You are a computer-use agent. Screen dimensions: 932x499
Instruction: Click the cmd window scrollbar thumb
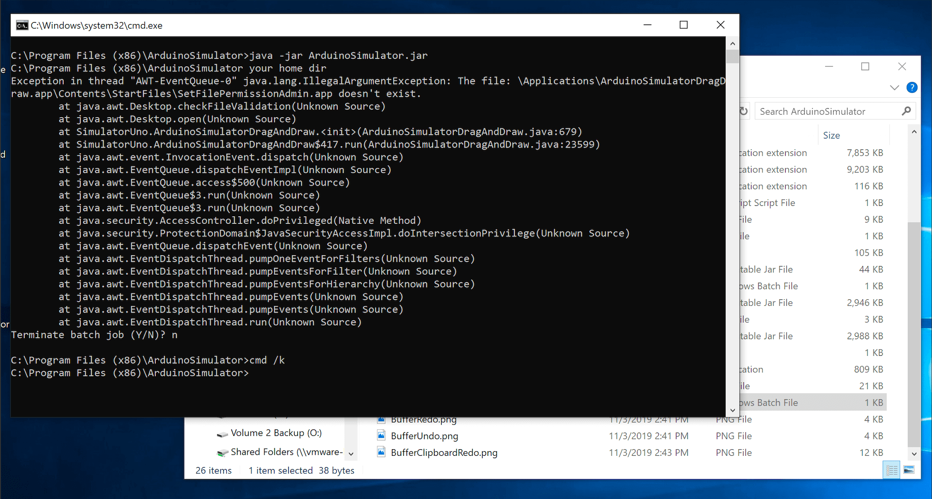coord(732,56)
